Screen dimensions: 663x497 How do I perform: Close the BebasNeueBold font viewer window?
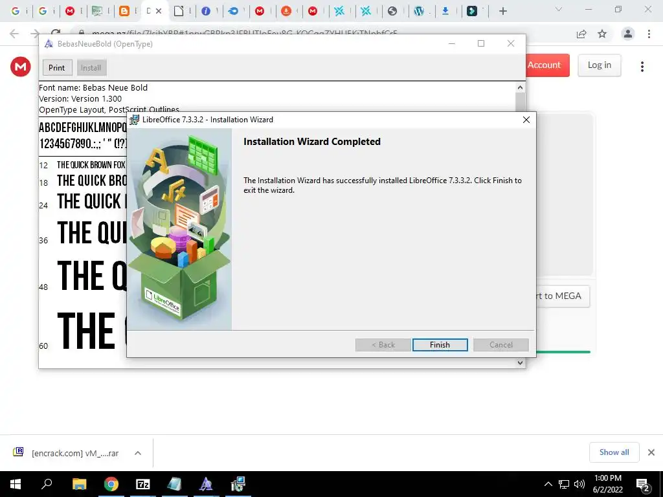point(511,43)
